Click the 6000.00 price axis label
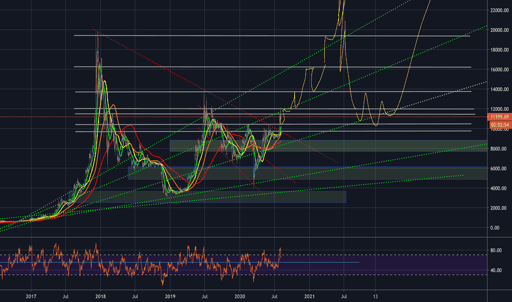Viewport: 512px width, 302px height. 499,169
